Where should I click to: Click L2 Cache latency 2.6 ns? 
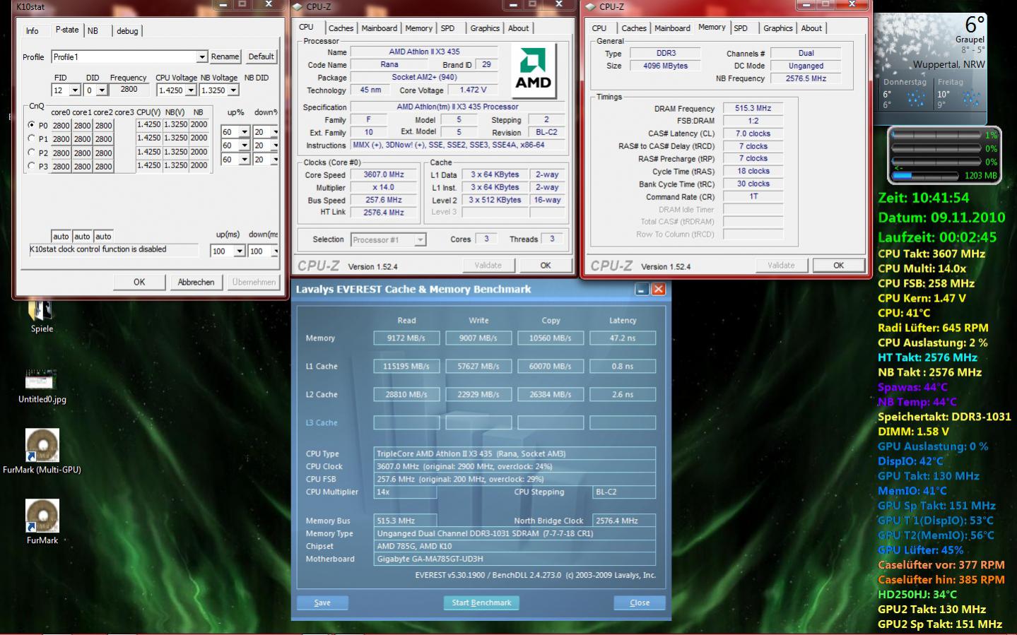point(623,395)
